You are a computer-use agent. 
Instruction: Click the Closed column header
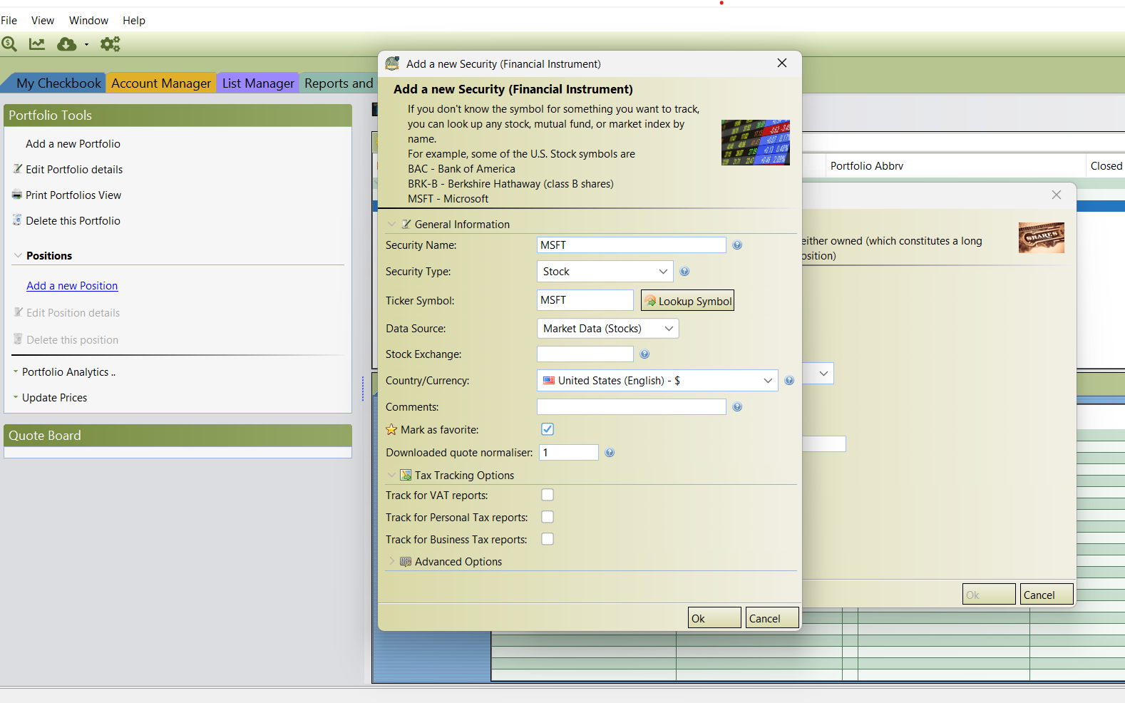pos(1106,166)
